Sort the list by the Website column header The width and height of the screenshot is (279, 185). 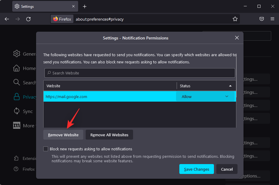tap(110, 86)
